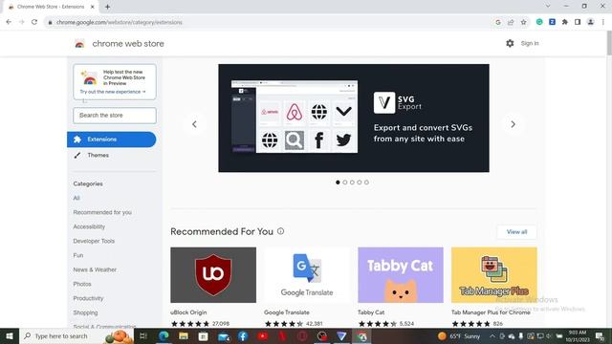Toggle the browser side panel icon
The height and width of the screenshot is (344, 612).
[x=578, y=22]
